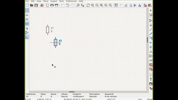Open the Find tool
Viewport: 178px width, 100px height.
tap(78, 5)
